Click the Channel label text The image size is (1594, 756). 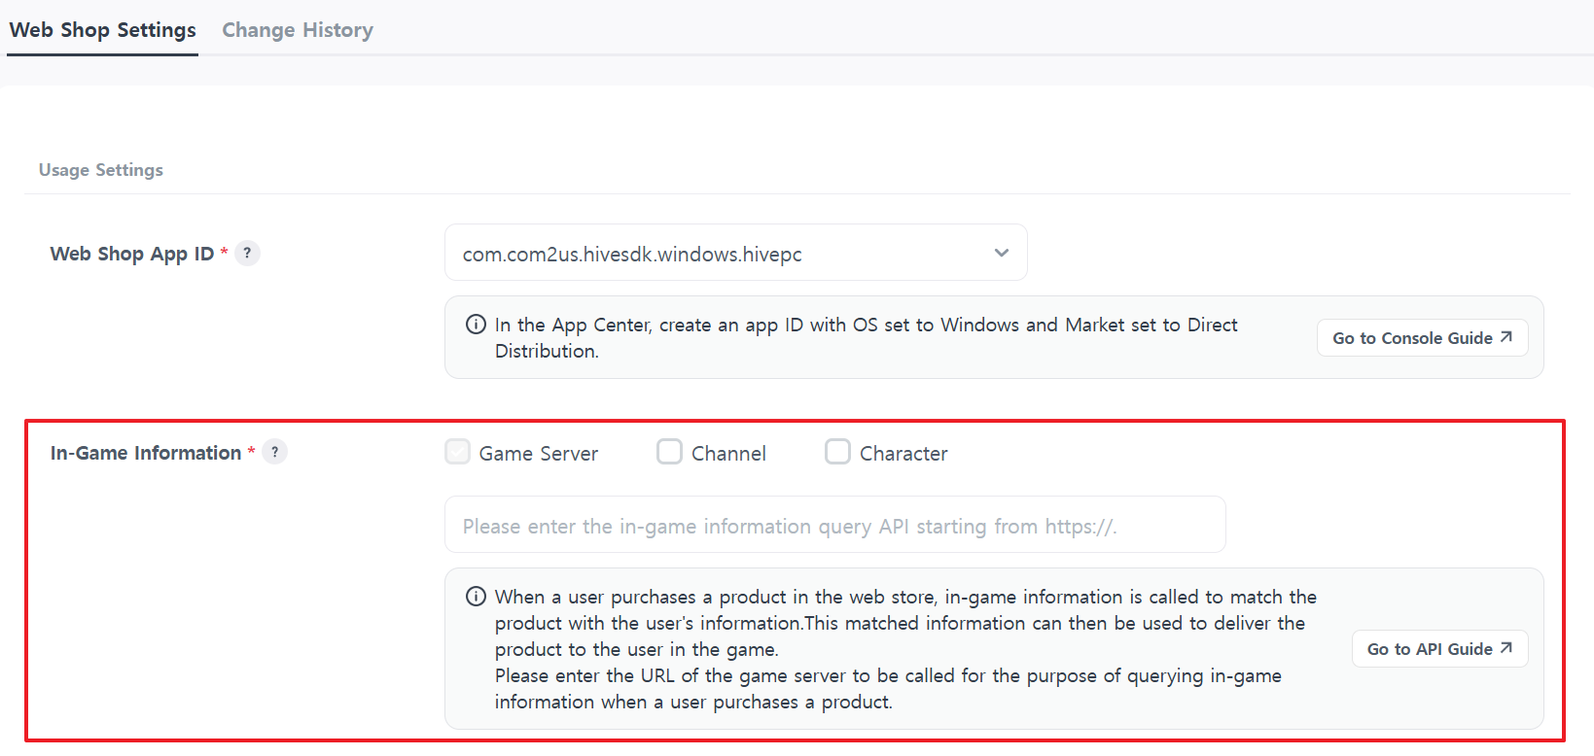pyautogui.click(x=728, y=454)
